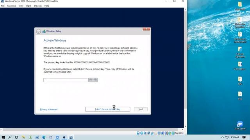Open the notification center icon
Image resolution: width=250 pixels, height=140 pixels.
[x=244, y=137]
